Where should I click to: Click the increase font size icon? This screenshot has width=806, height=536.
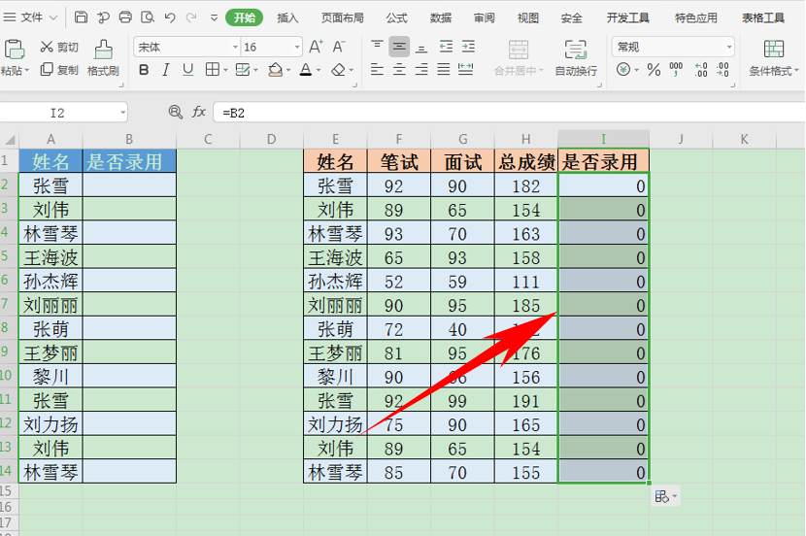click(316, 47)
